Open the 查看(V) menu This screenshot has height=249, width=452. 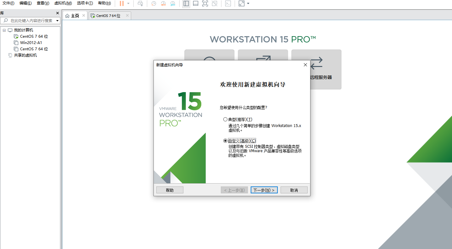tap(43, 3)
